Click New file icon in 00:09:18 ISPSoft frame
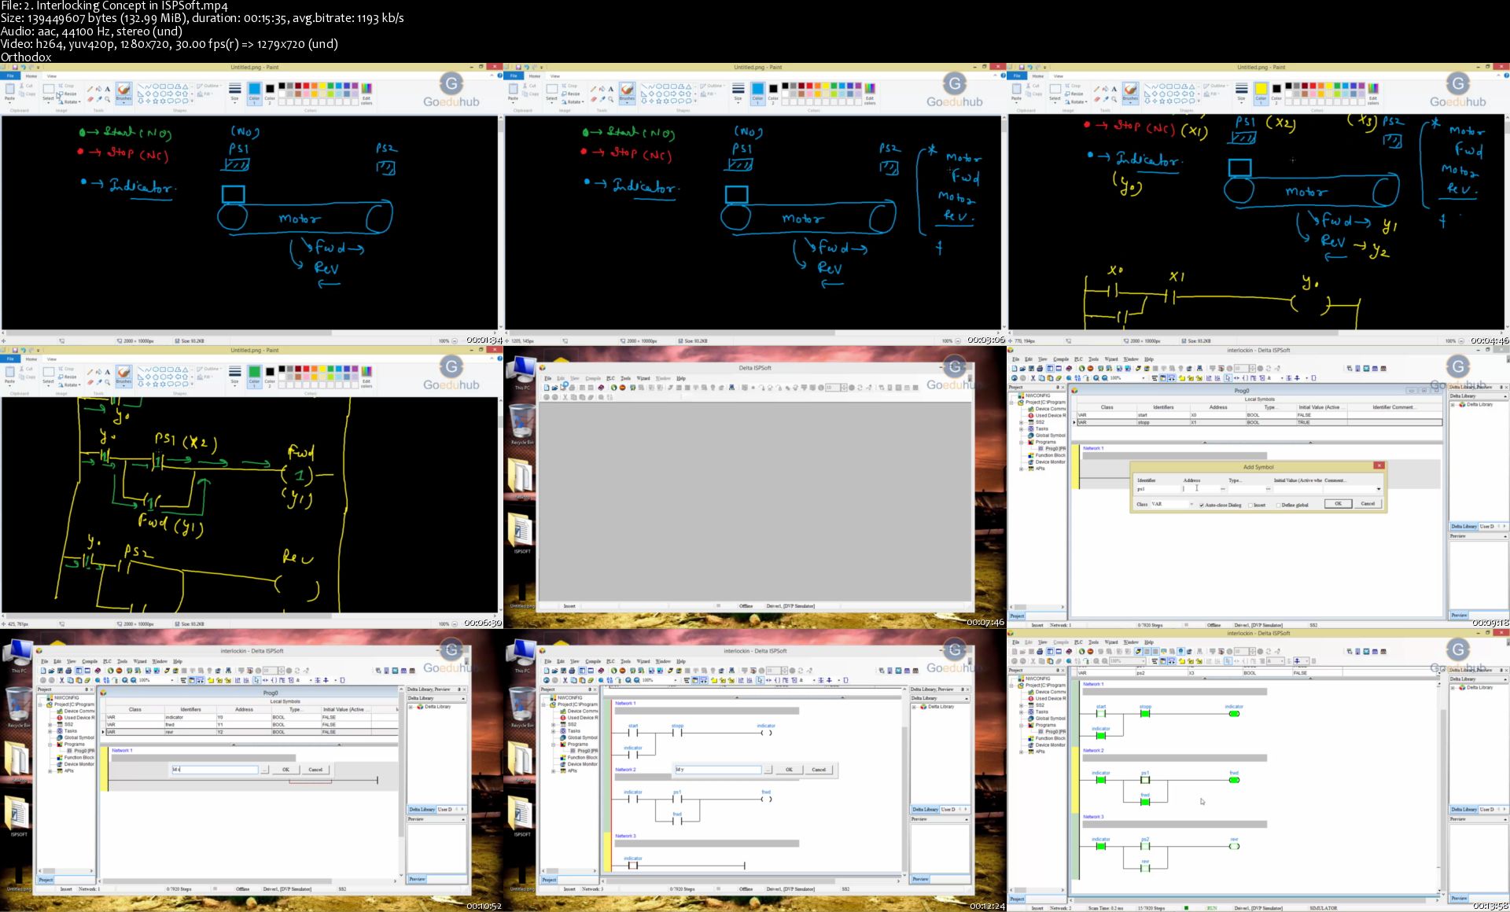Screen dimensions: 1510x912 pyautogui.click(x=1015, y=368)
